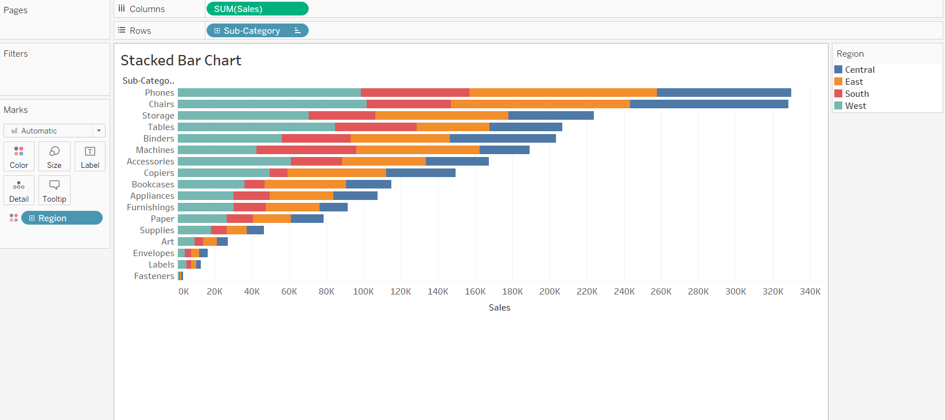
Task: Open the Color marks card button
Action: tap(19, 156)
